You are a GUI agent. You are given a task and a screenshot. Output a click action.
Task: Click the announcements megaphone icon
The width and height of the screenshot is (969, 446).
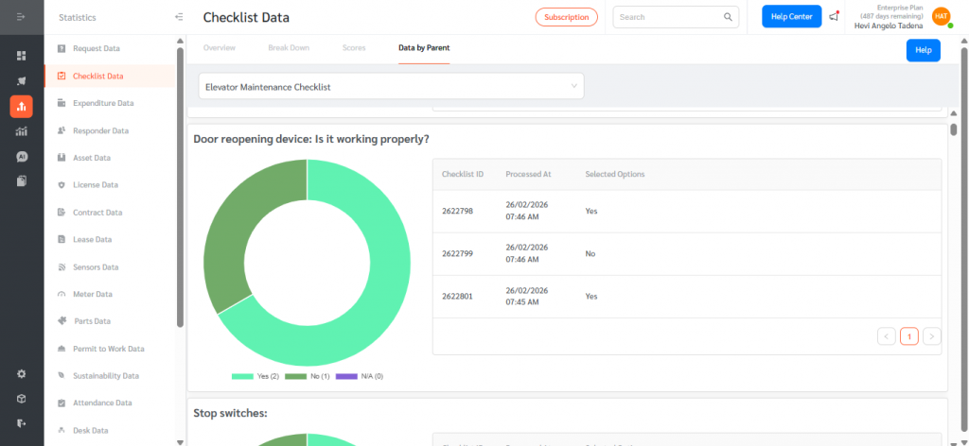[834, 17]
